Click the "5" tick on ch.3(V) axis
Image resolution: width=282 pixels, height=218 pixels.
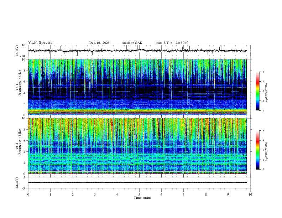pos(25,177)
